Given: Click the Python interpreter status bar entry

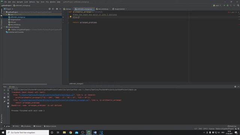Looking at the screenshot, I should click(x=225, y=129).
